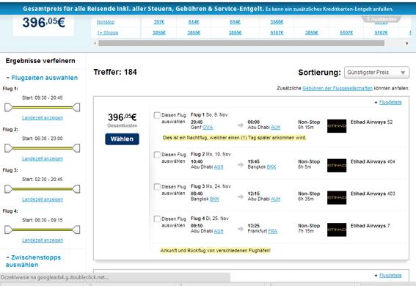
Task: Click the Wählen button
Action: coord(122,139)
